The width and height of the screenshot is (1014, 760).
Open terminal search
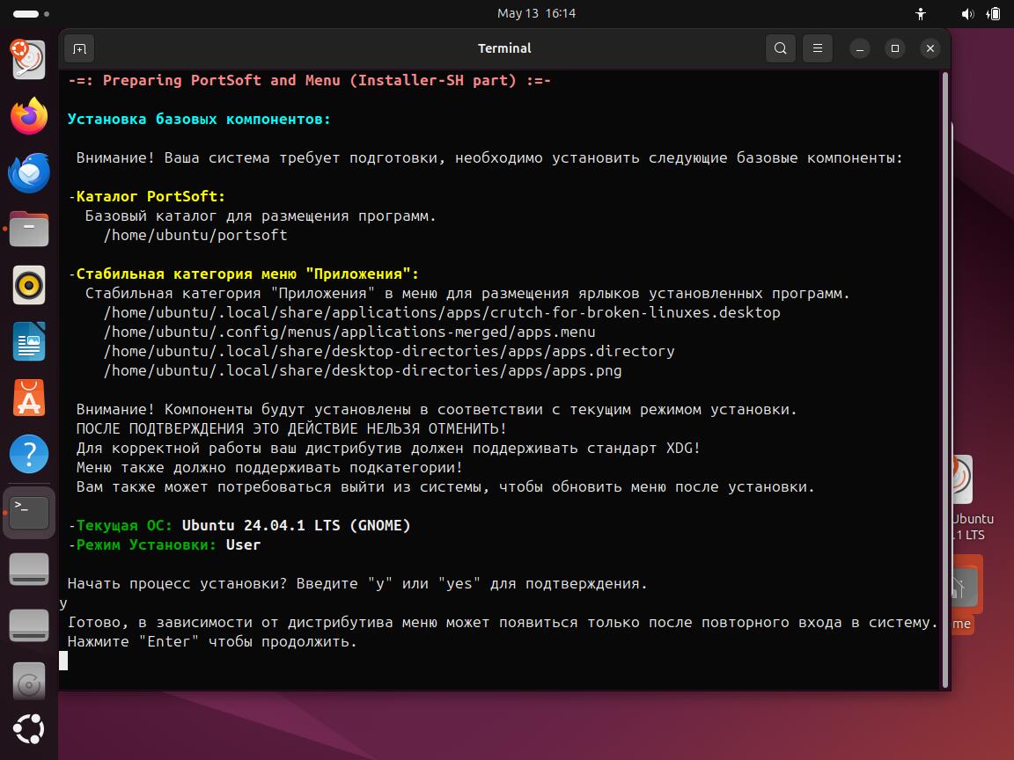781,48
